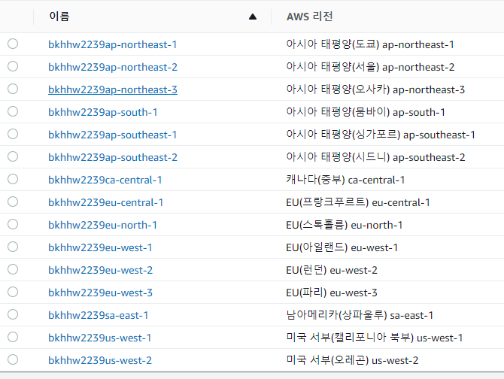504x379 pixels.
Task: Click region text 아시아 태평양(오사카) ap-northeast-3
Action: pyautogui.click(x=375, y=89)
